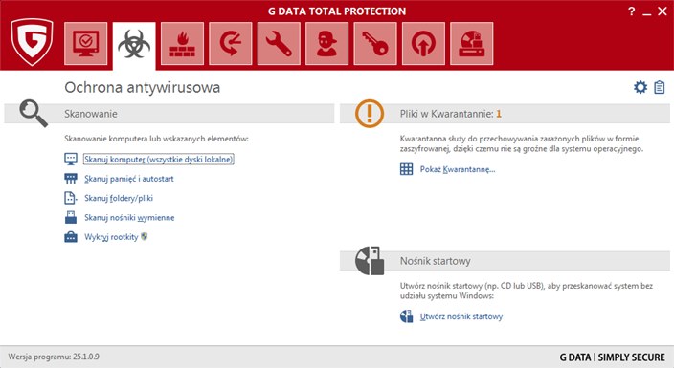The image size is (674, 368).
Task: Click the shield icon after Wykryj rootkity
Action: [144, 237]
